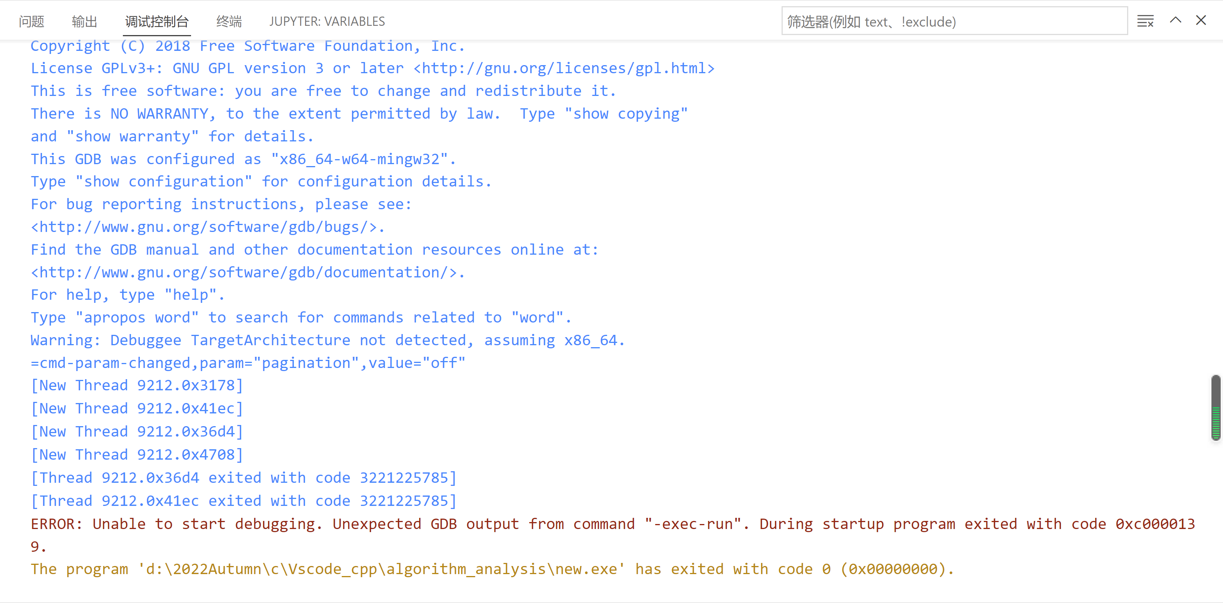
Task: Switch to the 终端 tab
Action: 229,21
